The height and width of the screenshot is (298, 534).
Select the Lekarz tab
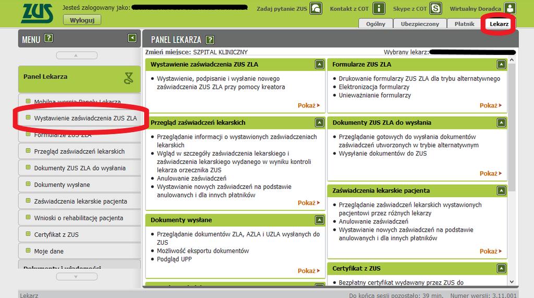[x=499, y=23]
